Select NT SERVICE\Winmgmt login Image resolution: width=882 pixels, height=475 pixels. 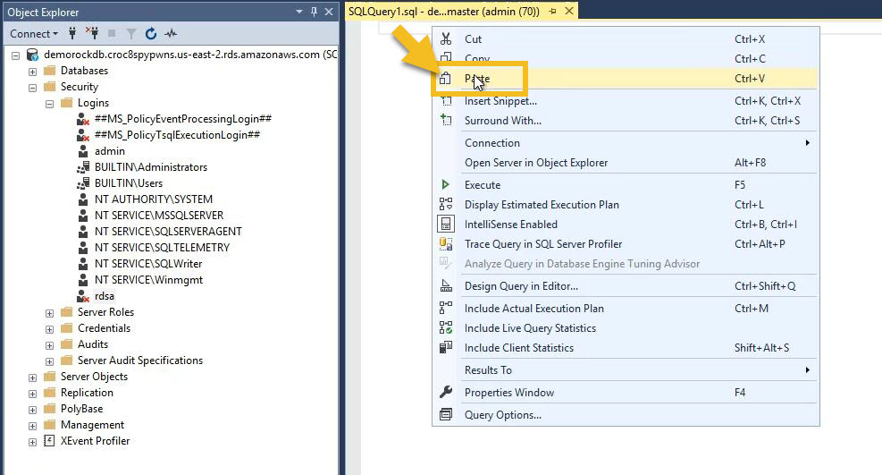coord(148,280)
